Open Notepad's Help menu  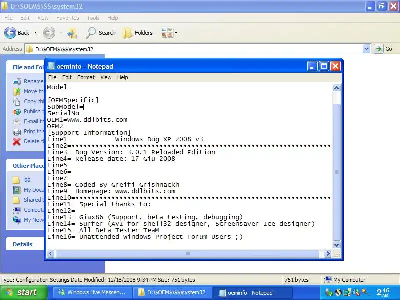pyautogui.click(x=122, y=77)
